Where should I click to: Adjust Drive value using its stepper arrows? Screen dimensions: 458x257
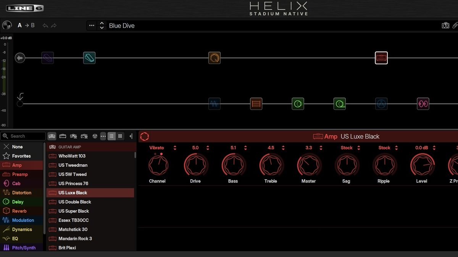pos(208,148)
